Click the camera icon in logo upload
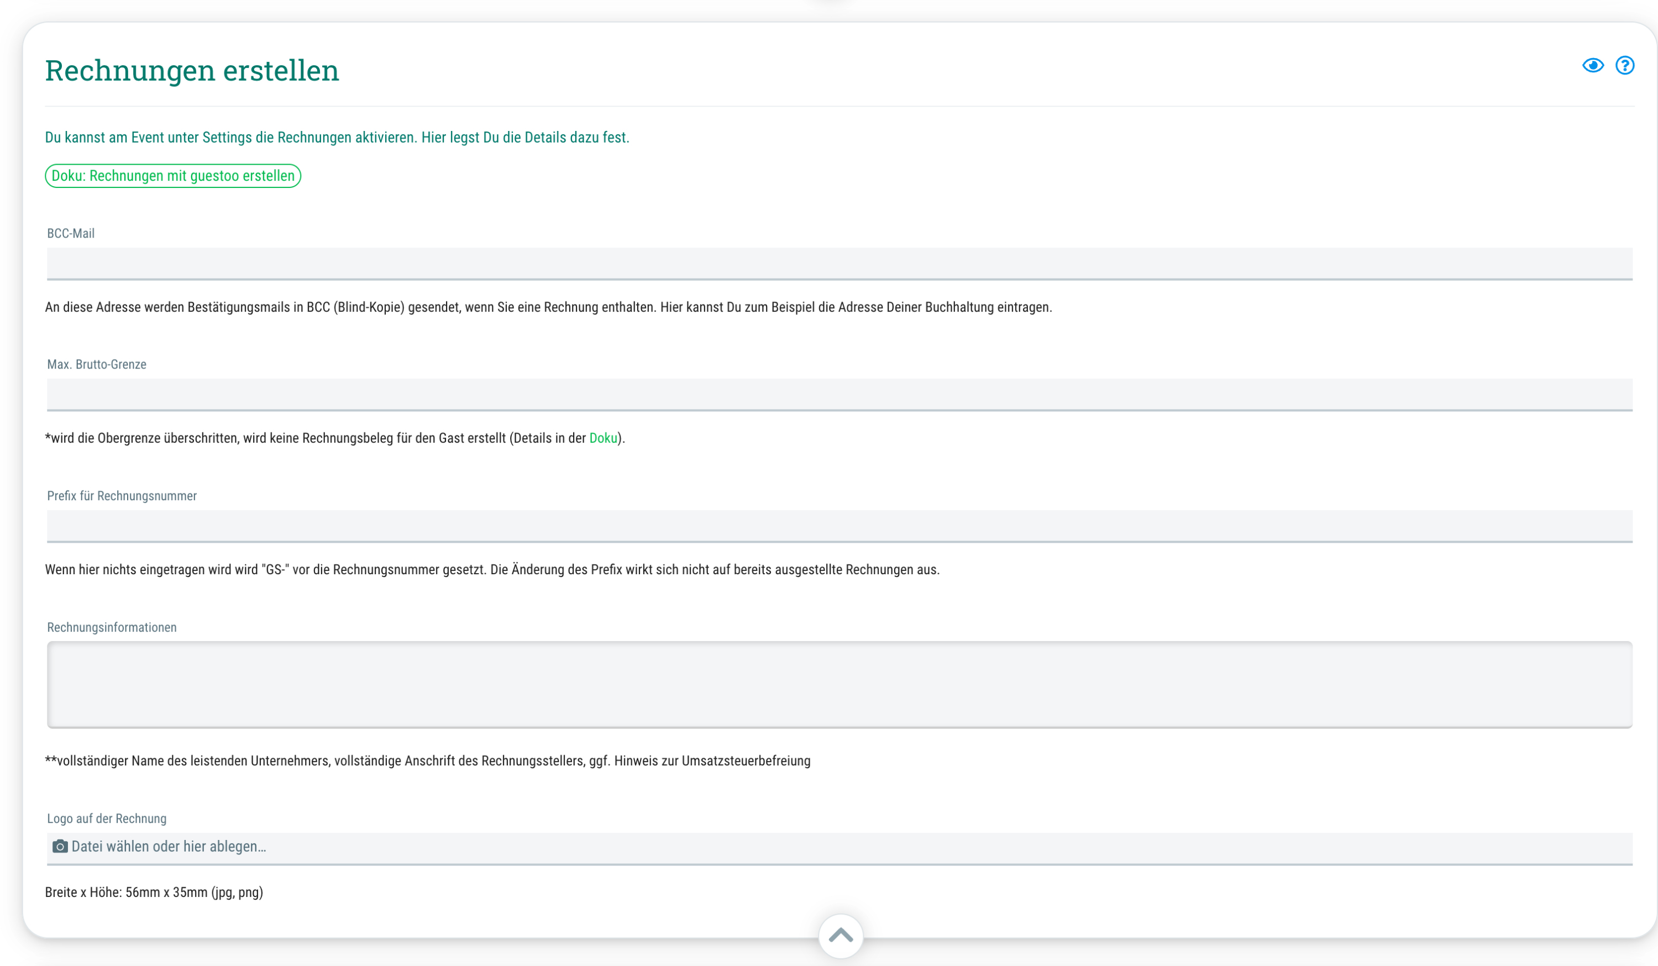This screenshot has width=1658, height=966. click(x=60, y=846)
